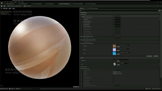Viewport: 162px width, 91px height.
Task: Open the Edit menu
Action: tap(8, 2)
